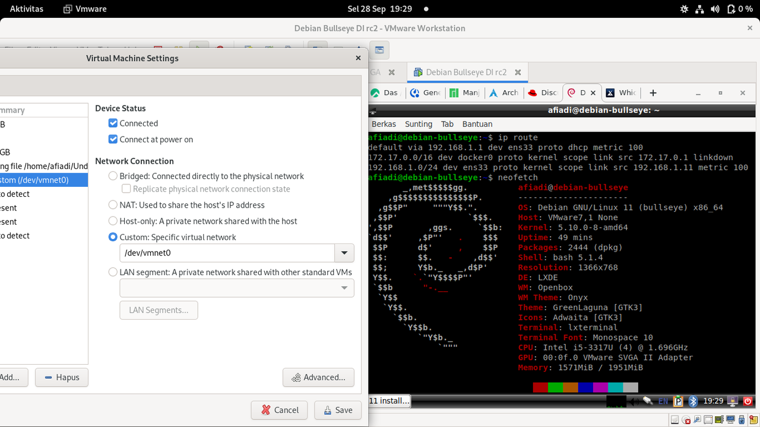Click guest panel Bluetooth icon
This screenshot has height=427, width=760.
pyautogui.click(x=693, y=401)
